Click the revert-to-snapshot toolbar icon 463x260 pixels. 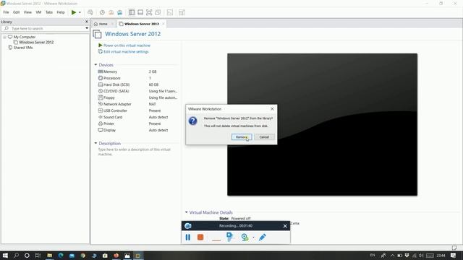[x=111, y=12]
